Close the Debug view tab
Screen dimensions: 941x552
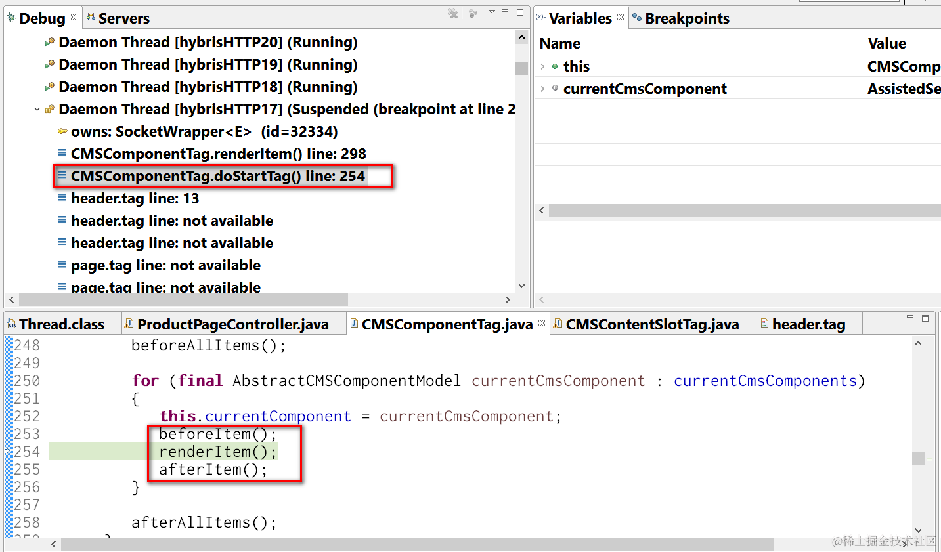74,17
